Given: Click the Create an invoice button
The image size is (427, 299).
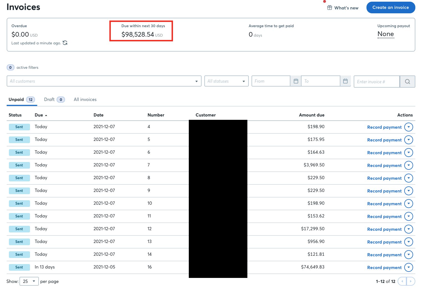Looking at the screenshot, I should coord(391,7).
